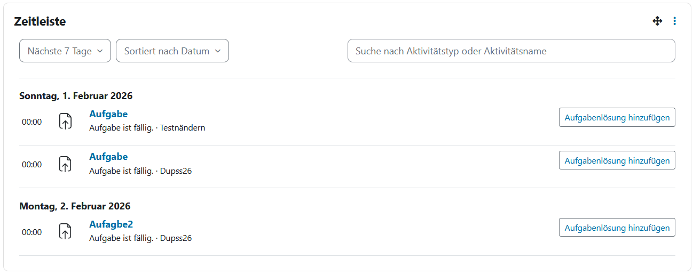The height and width of the screenshot is (275, 693).
Task: Click the Zeitleiste block heading
Action: click(40, 22)
